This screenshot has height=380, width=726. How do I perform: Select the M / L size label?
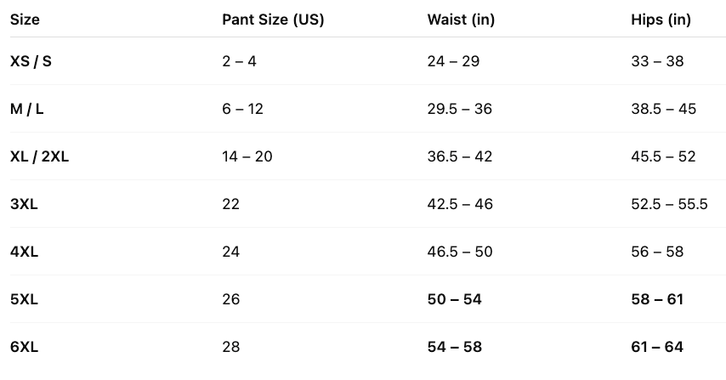[29, 109]
